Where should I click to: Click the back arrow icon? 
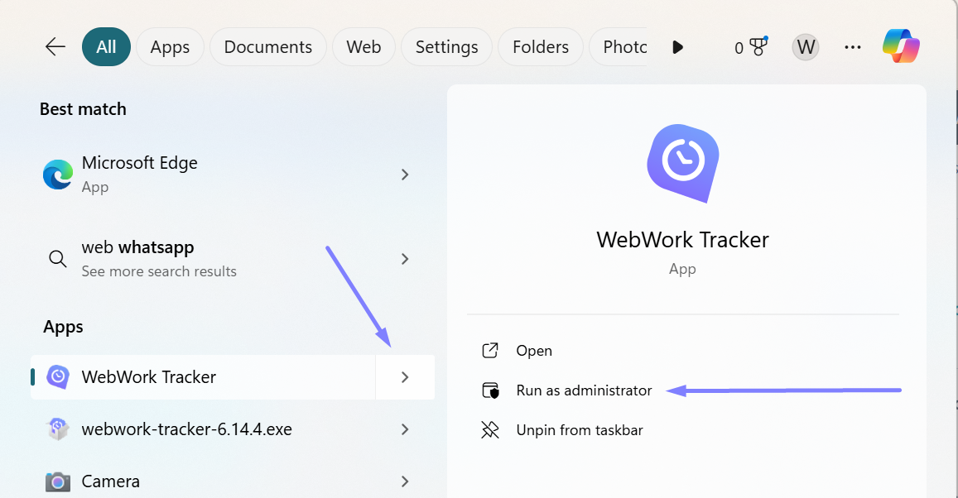pos(55,47)
